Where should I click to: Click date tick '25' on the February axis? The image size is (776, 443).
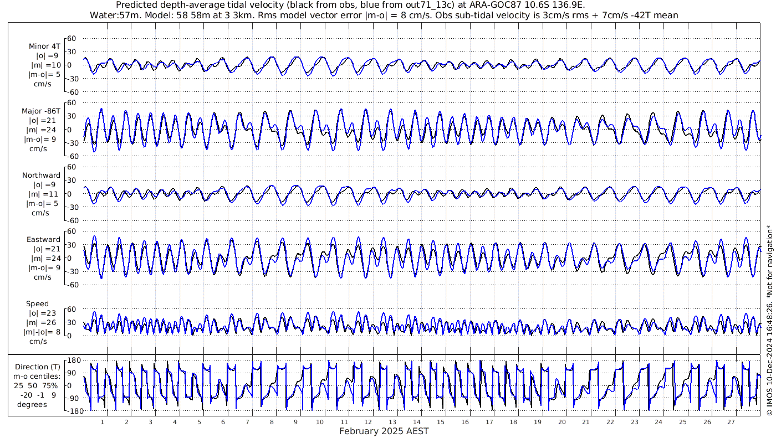pos(682,421)
